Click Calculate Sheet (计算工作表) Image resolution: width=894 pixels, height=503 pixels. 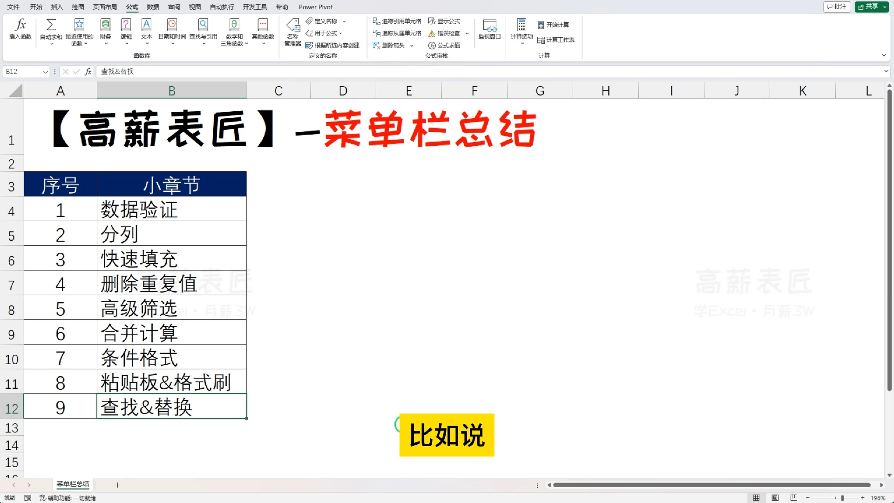click(x=556, y=40)
